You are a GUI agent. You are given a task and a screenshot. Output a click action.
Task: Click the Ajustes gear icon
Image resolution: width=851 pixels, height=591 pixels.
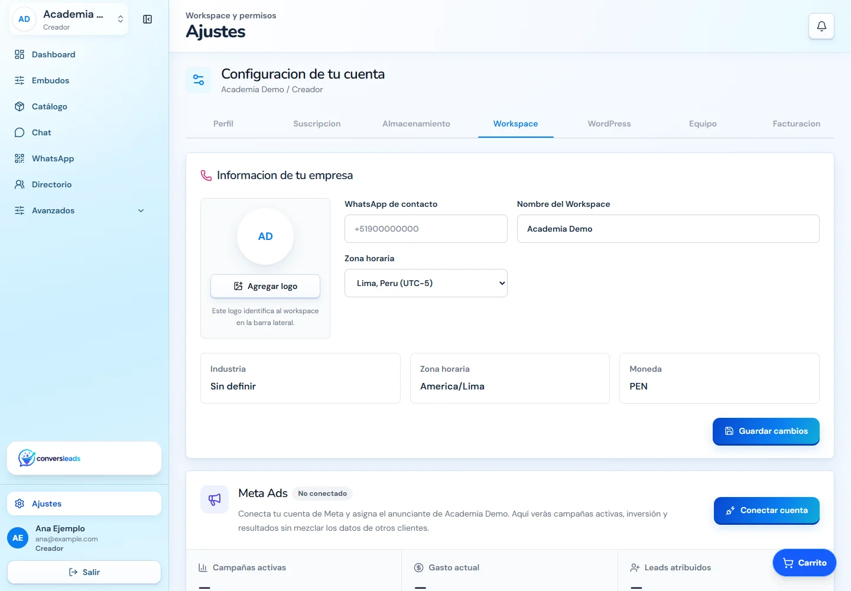20,504
